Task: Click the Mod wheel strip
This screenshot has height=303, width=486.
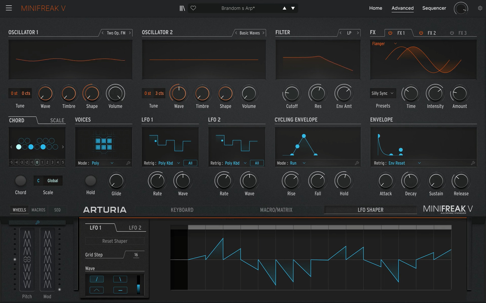Action: coord(47,259)
